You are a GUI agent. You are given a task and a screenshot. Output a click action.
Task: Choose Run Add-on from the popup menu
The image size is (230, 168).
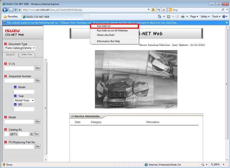[x=114, y=26]
